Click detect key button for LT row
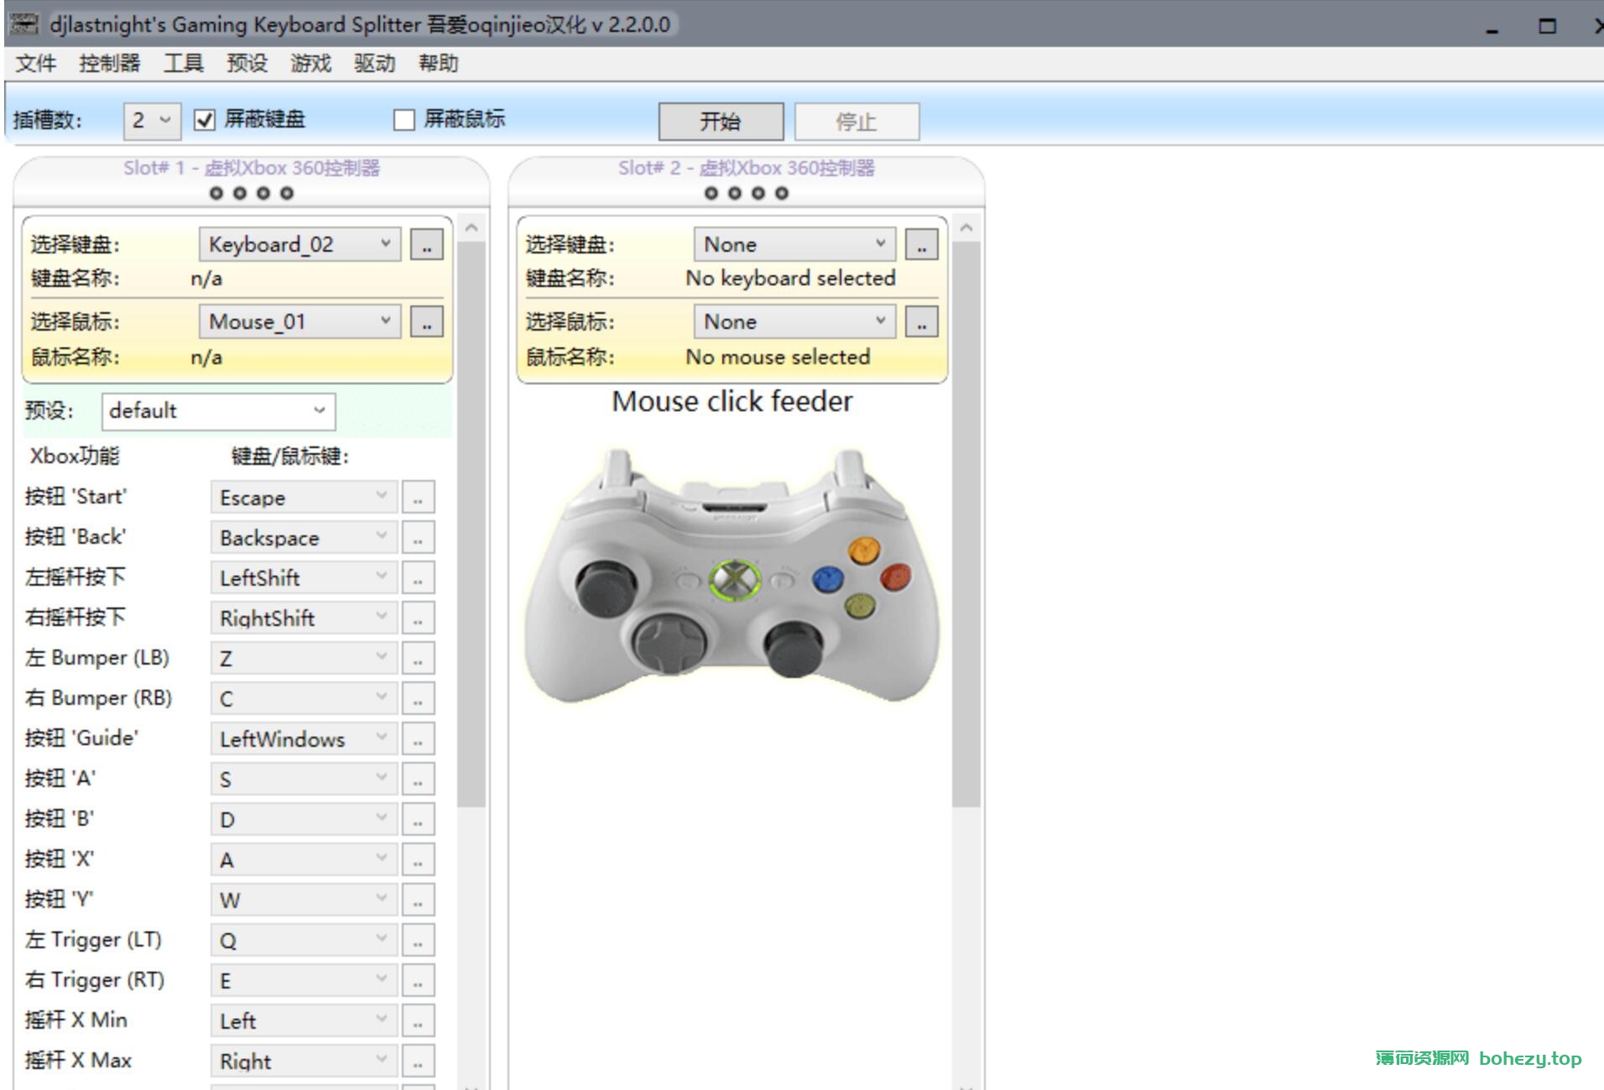This screenshot has height=1090, width=1604. coord(418,940)
